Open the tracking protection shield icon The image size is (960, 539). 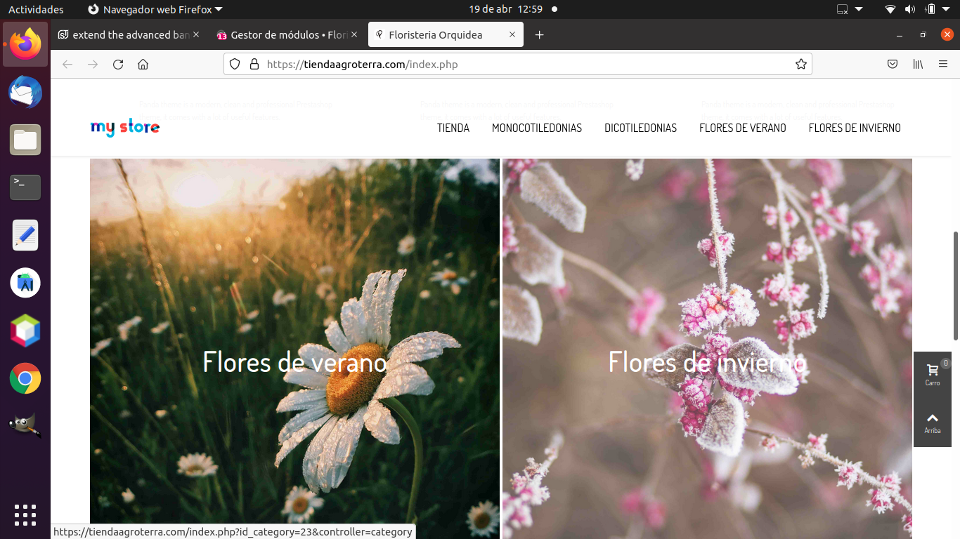pos(235,65)
